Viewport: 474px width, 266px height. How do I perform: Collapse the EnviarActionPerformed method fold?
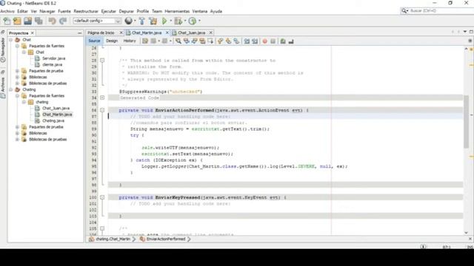tap(102, 110)
